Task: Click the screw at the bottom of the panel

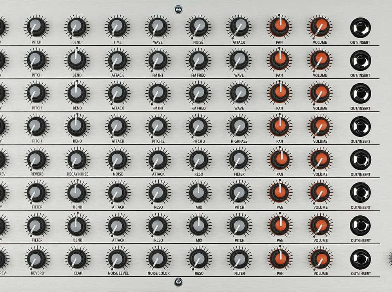Action: tap(178, 281)
